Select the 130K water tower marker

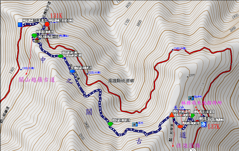click(x=28, y=68)
